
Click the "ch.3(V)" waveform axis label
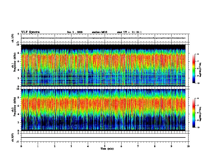[x=13, y=137]
